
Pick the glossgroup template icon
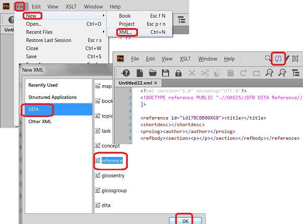coord(97,190)
